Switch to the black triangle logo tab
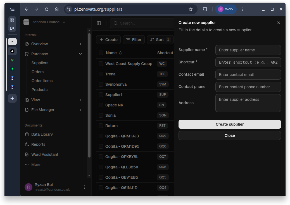 click(12, 51)
